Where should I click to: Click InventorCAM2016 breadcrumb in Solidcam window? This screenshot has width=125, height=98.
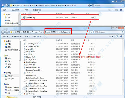click(x=52, y=32)
